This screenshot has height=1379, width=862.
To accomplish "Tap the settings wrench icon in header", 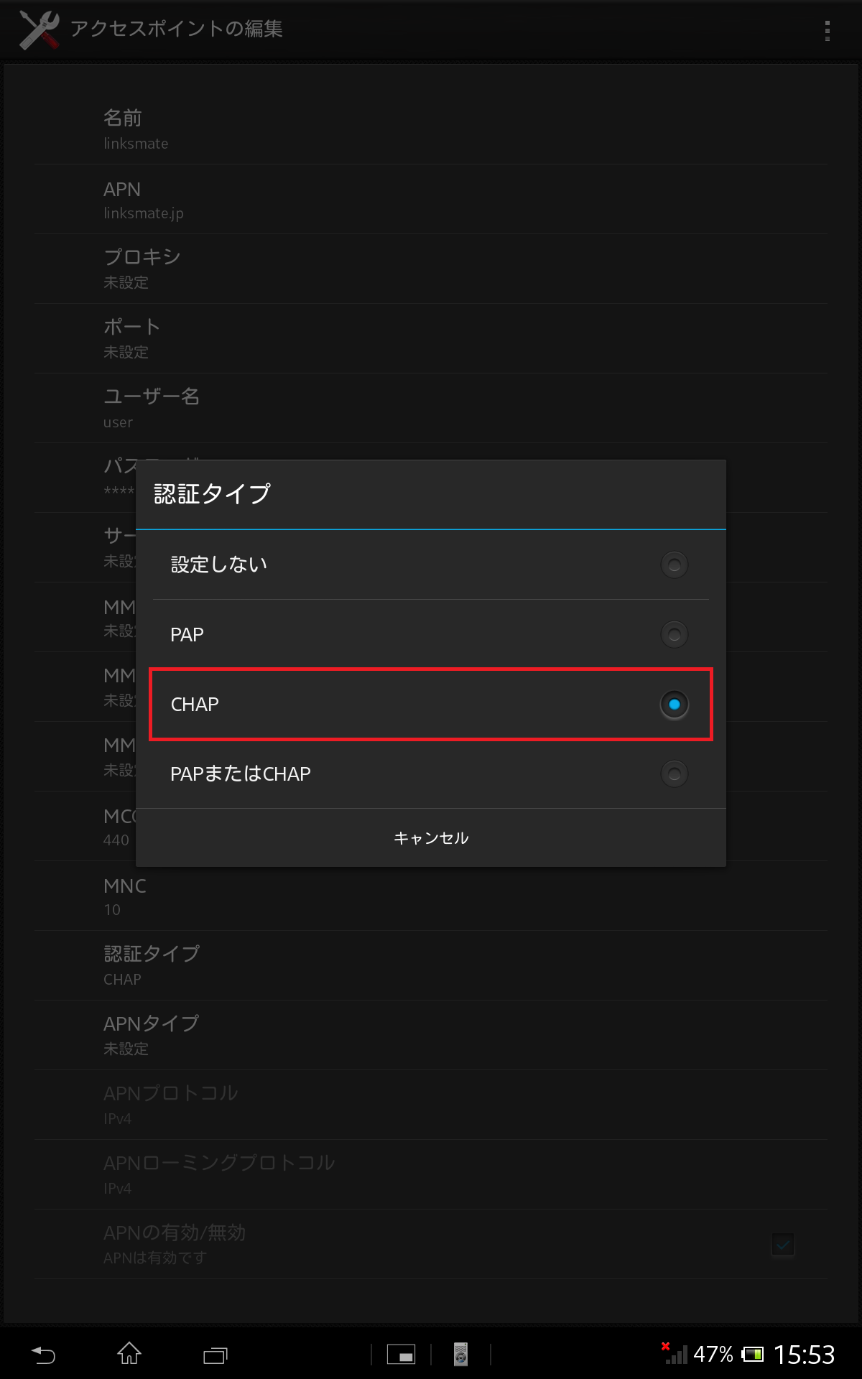I will pyautogui.click(x=39, y=29).
